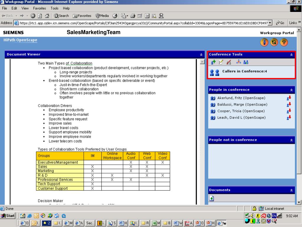
Task: Drop Akerlund, Fritz from conference via red arrow
Action: coord(289,98)
